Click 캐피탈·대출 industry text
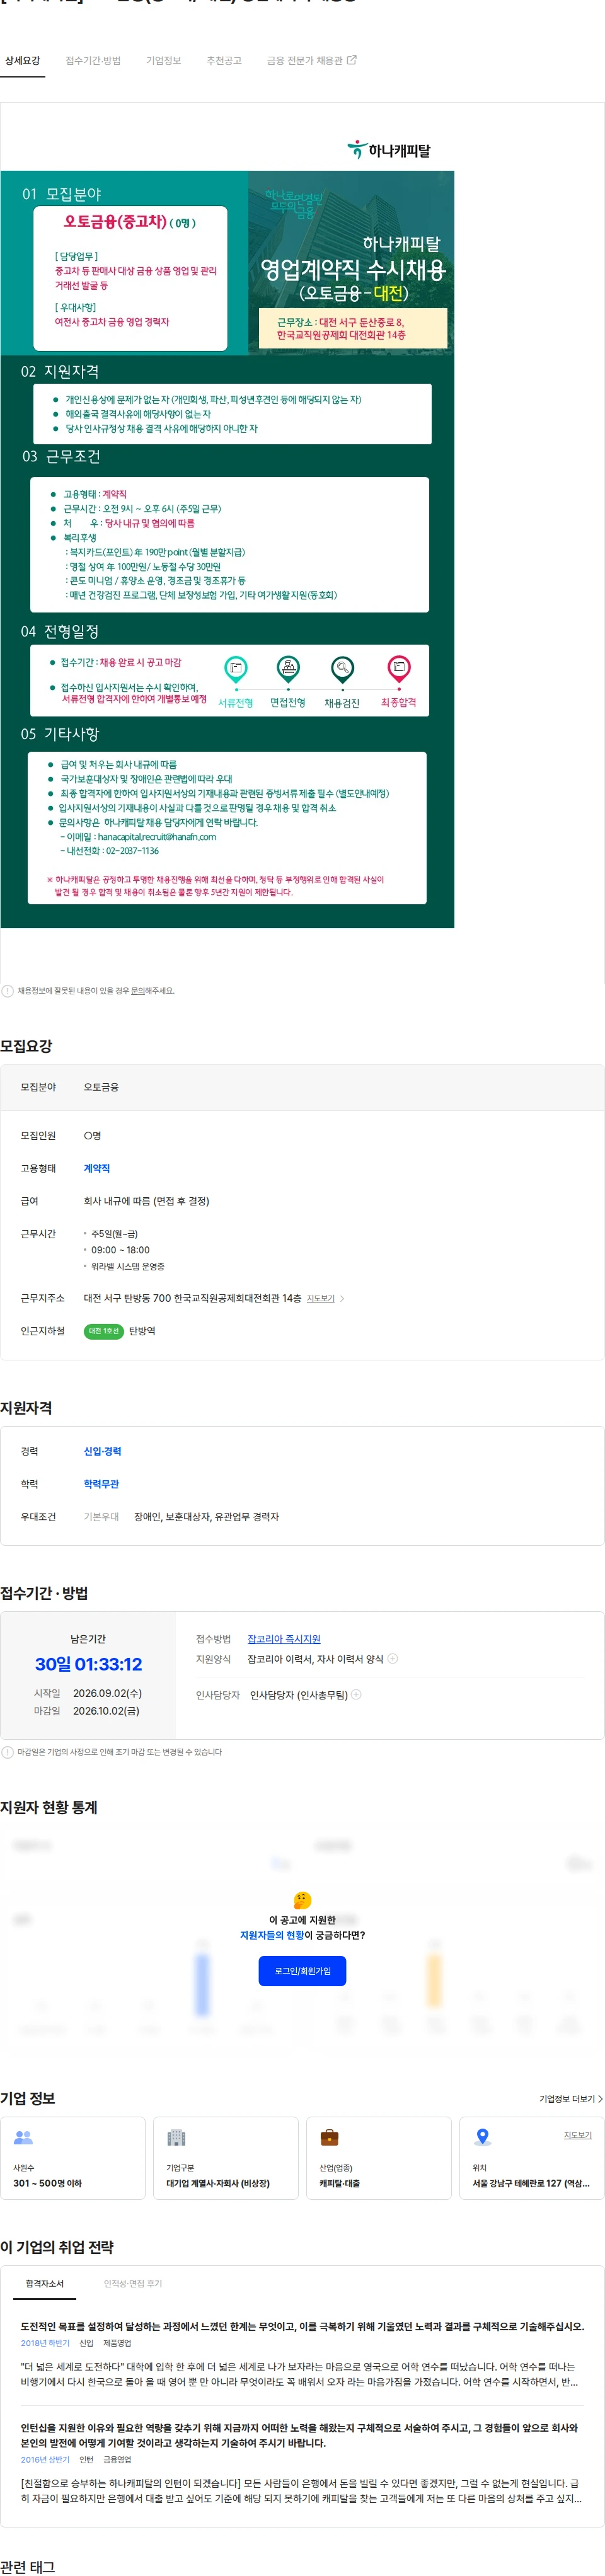Viewport: 605px width, 2576px height. (339, 2183)
